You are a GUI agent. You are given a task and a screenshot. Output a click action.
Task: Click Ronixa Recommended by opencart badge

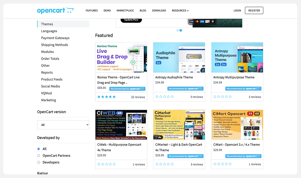coord(127,89)
